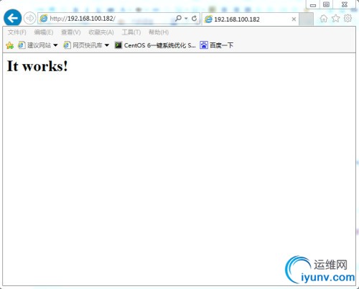
Task: Select the 192.168.100.182 tab
Action: (x=250, y=19)
